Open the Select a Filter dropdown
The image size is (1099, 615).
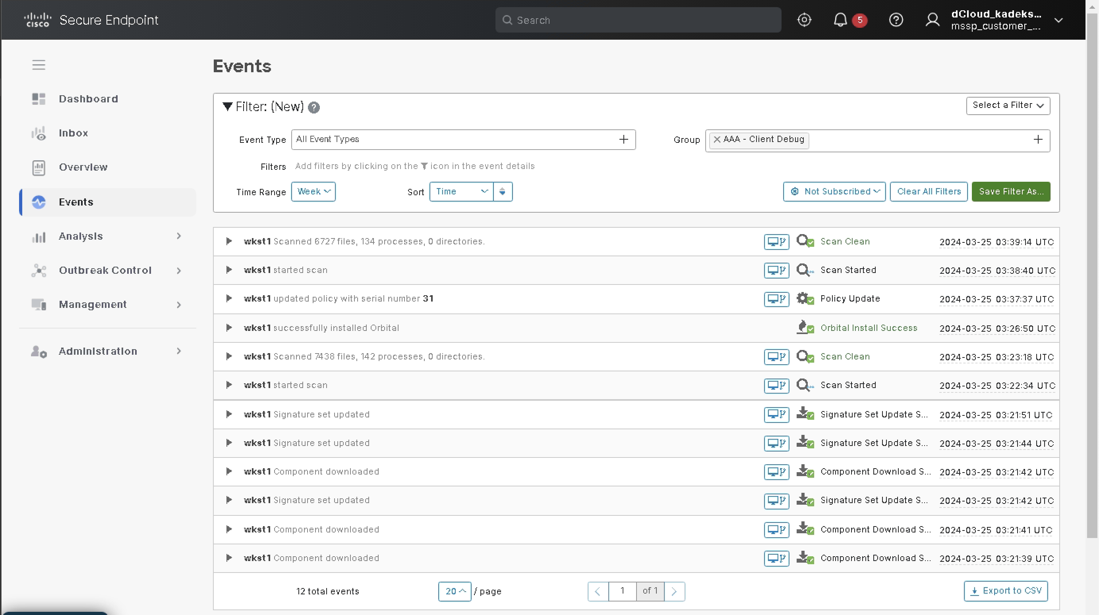point(1008,106)
